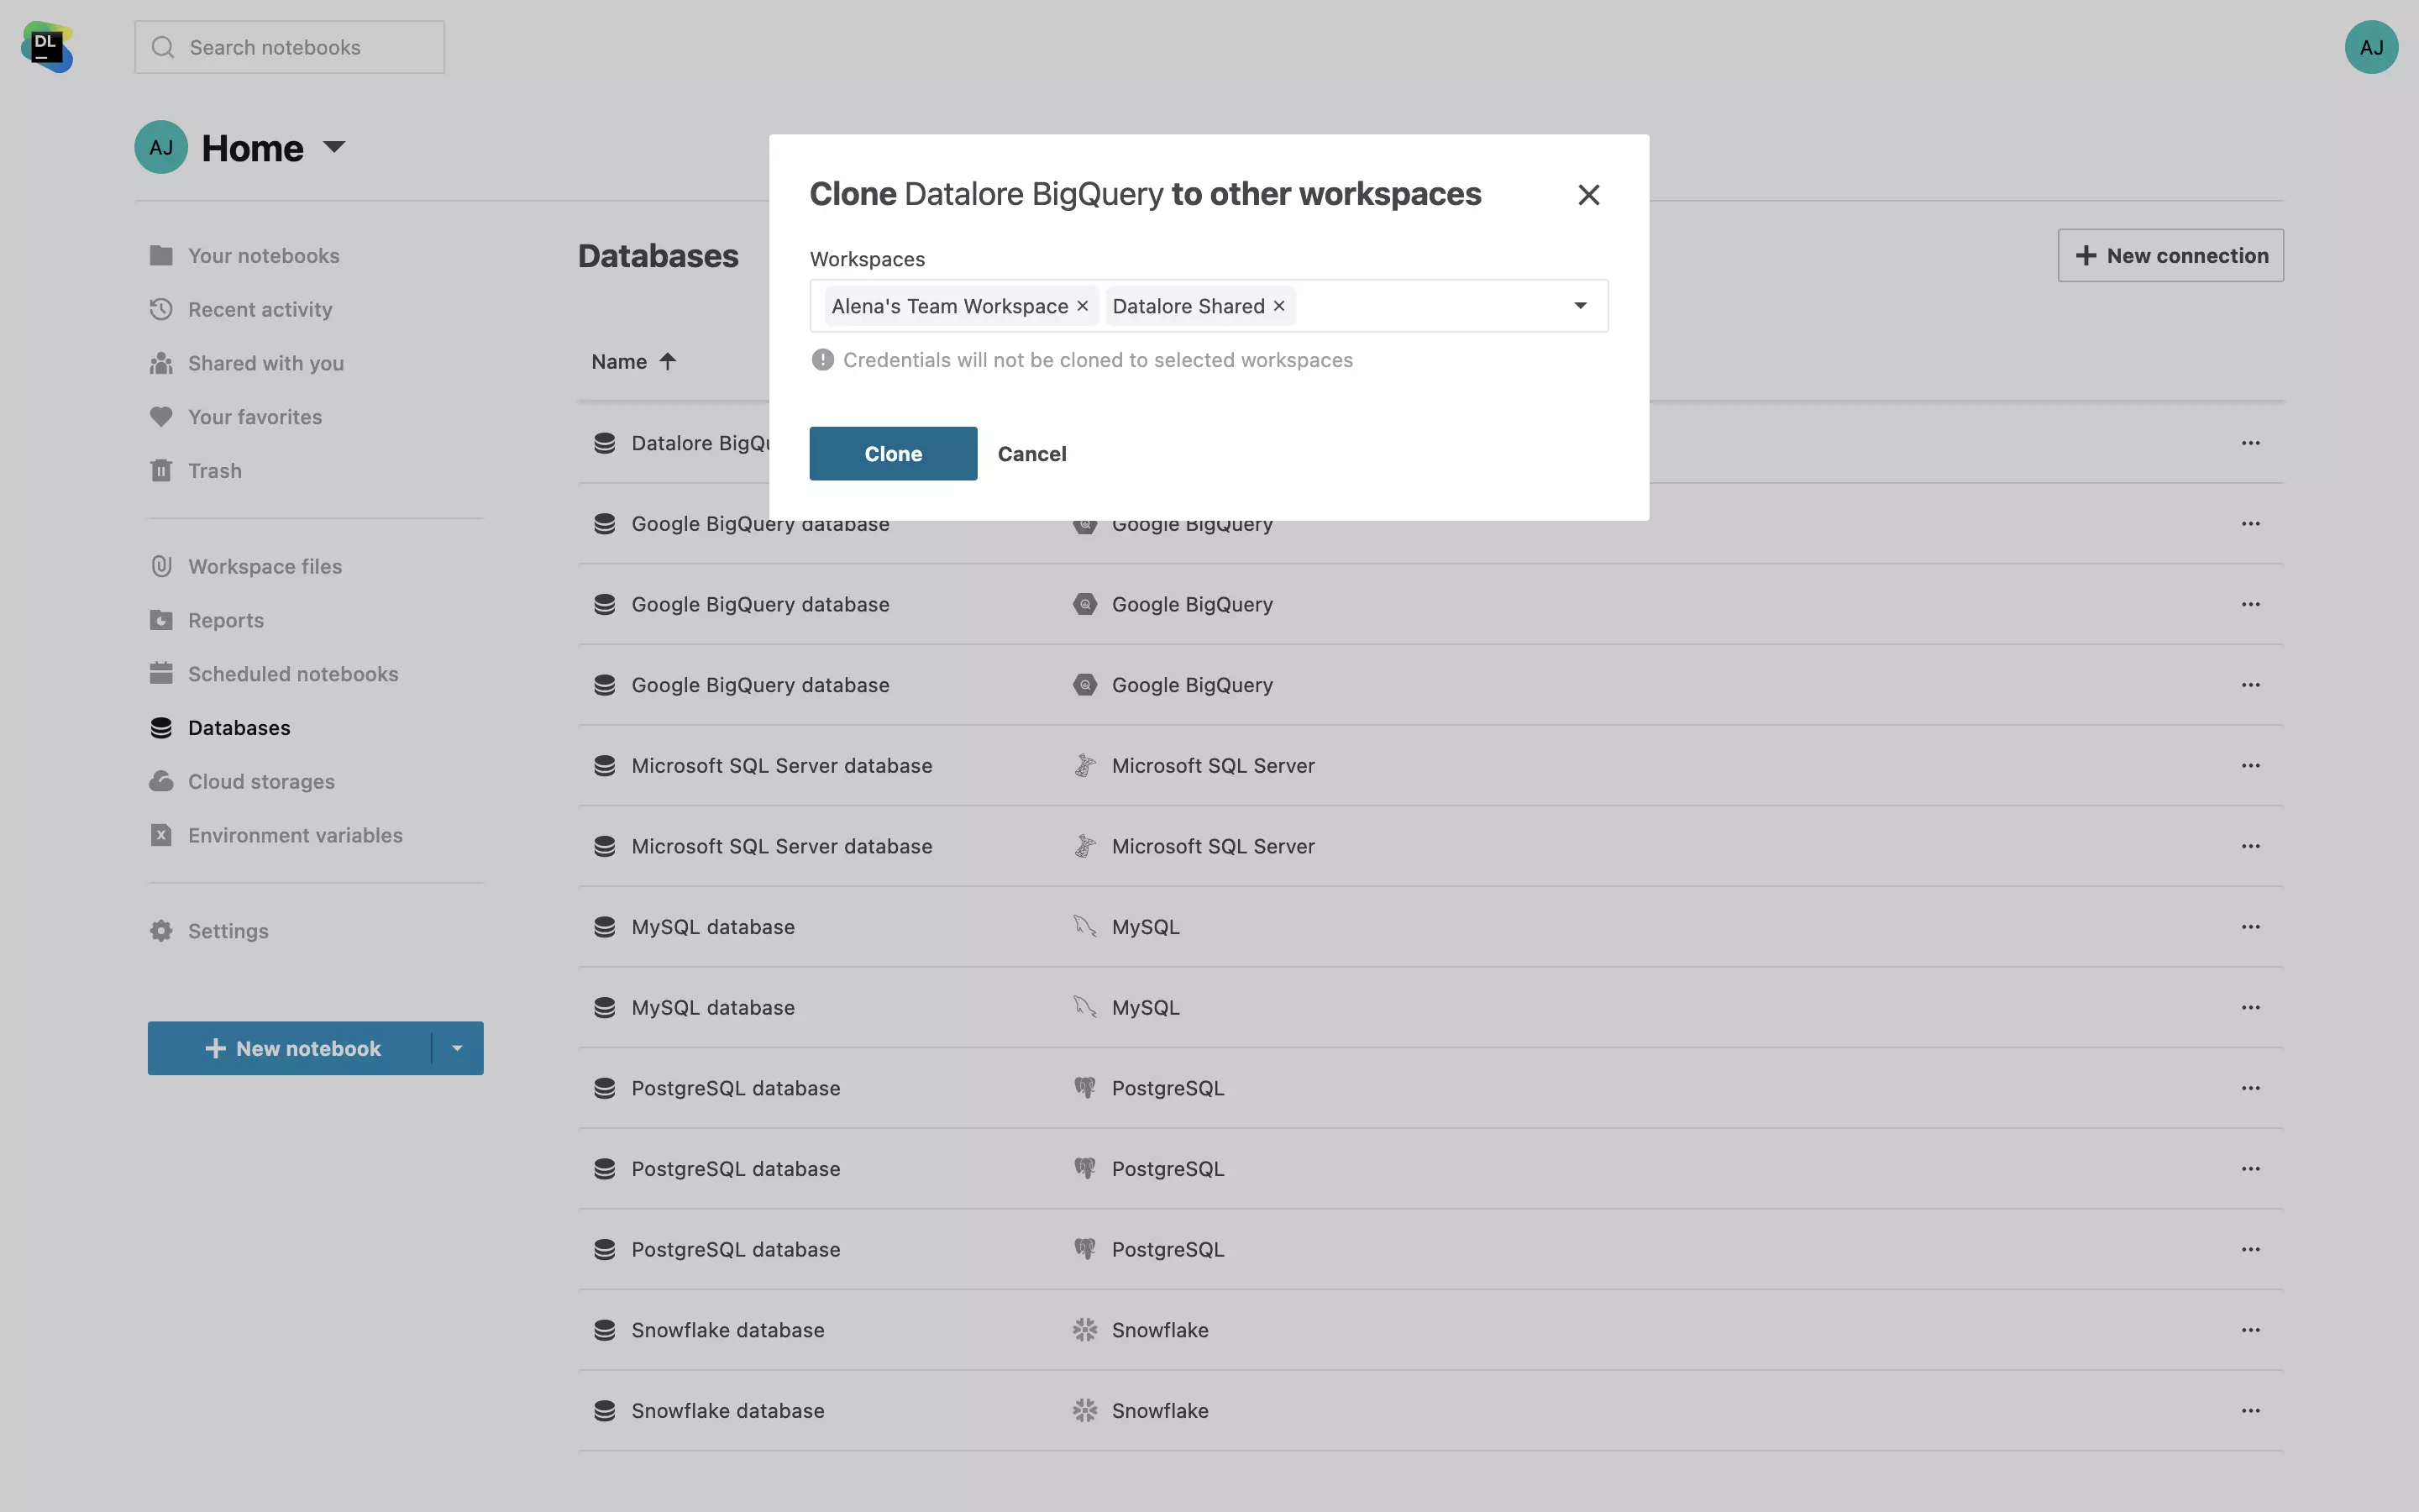Open more options for first MySQL database
This screenshot has height=1512, width=2419.
[x=2250, y=926]
